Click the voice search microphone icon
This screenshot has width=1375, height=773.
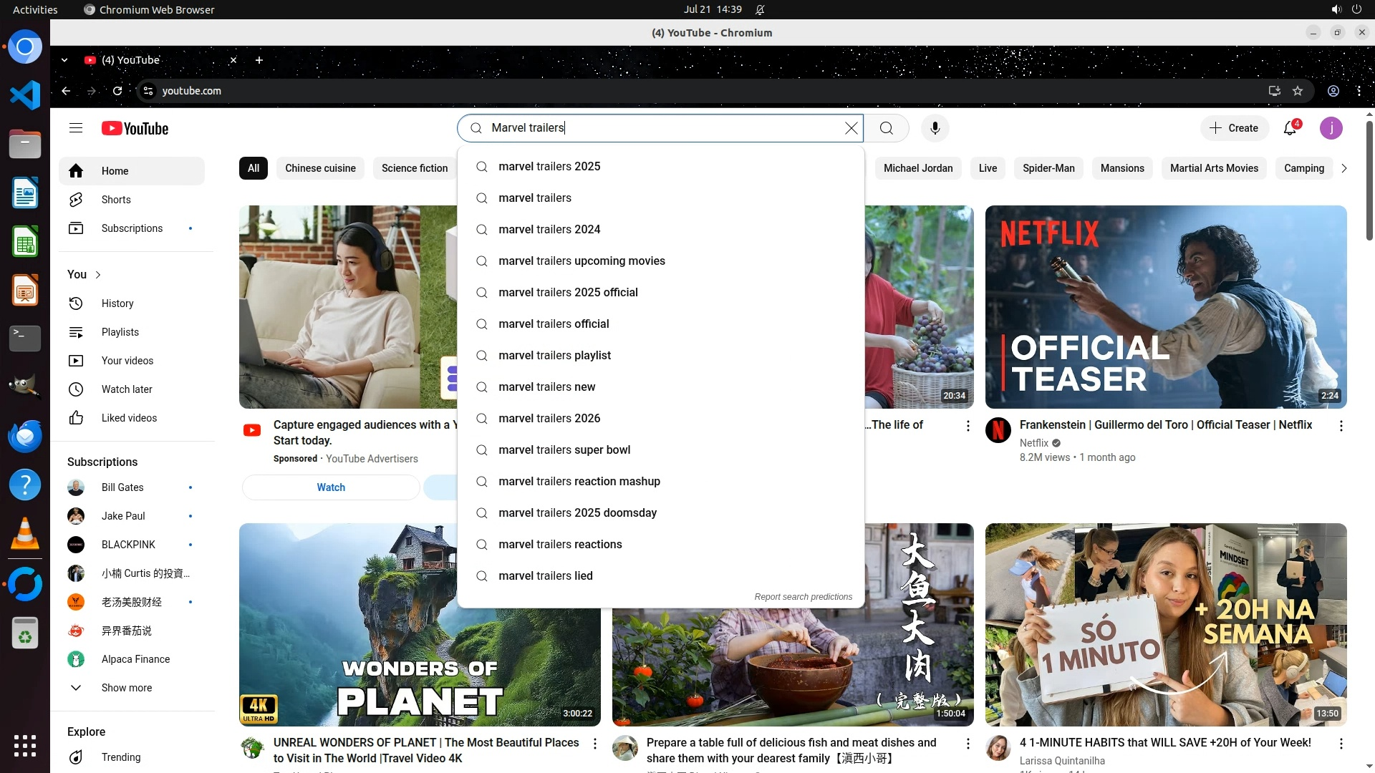[935, 128]
